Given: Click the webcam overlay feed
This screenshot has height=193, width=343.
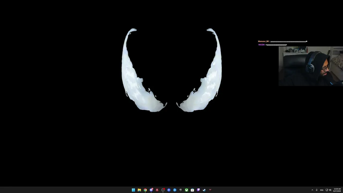Looking at the screenshot, I should click(311, 66).
